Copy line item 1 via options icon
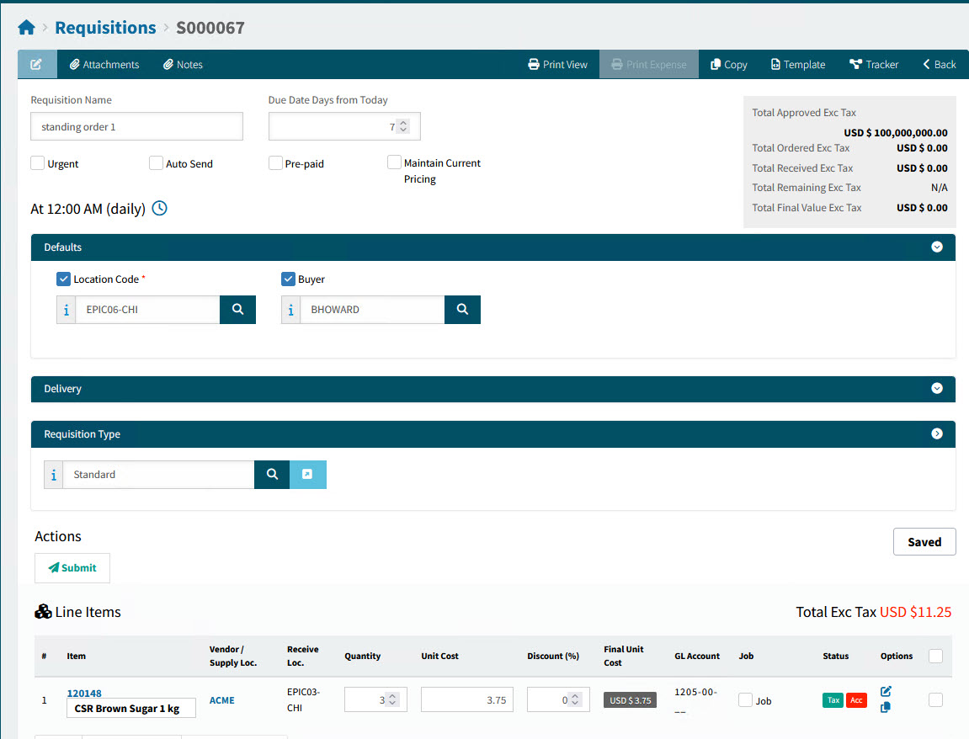This screenshot has width=969, height=739. pyautogui.click(x=886, y=708)
